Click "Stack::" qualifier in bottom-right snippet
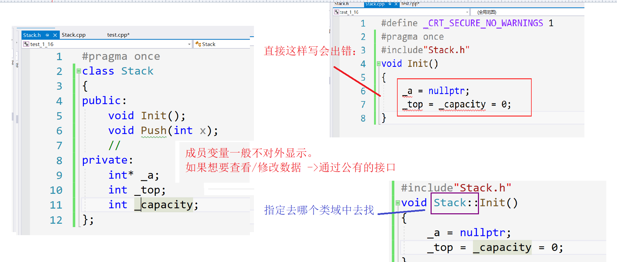This screenshot has height=262, width=617. coord(456,203)
